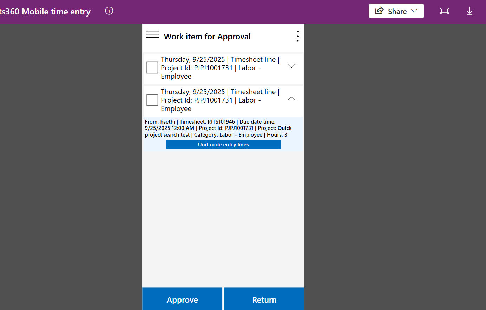
Task: Select the first Thursday 9/25/2025 timesheet entry text
Action: pos(220,68)
